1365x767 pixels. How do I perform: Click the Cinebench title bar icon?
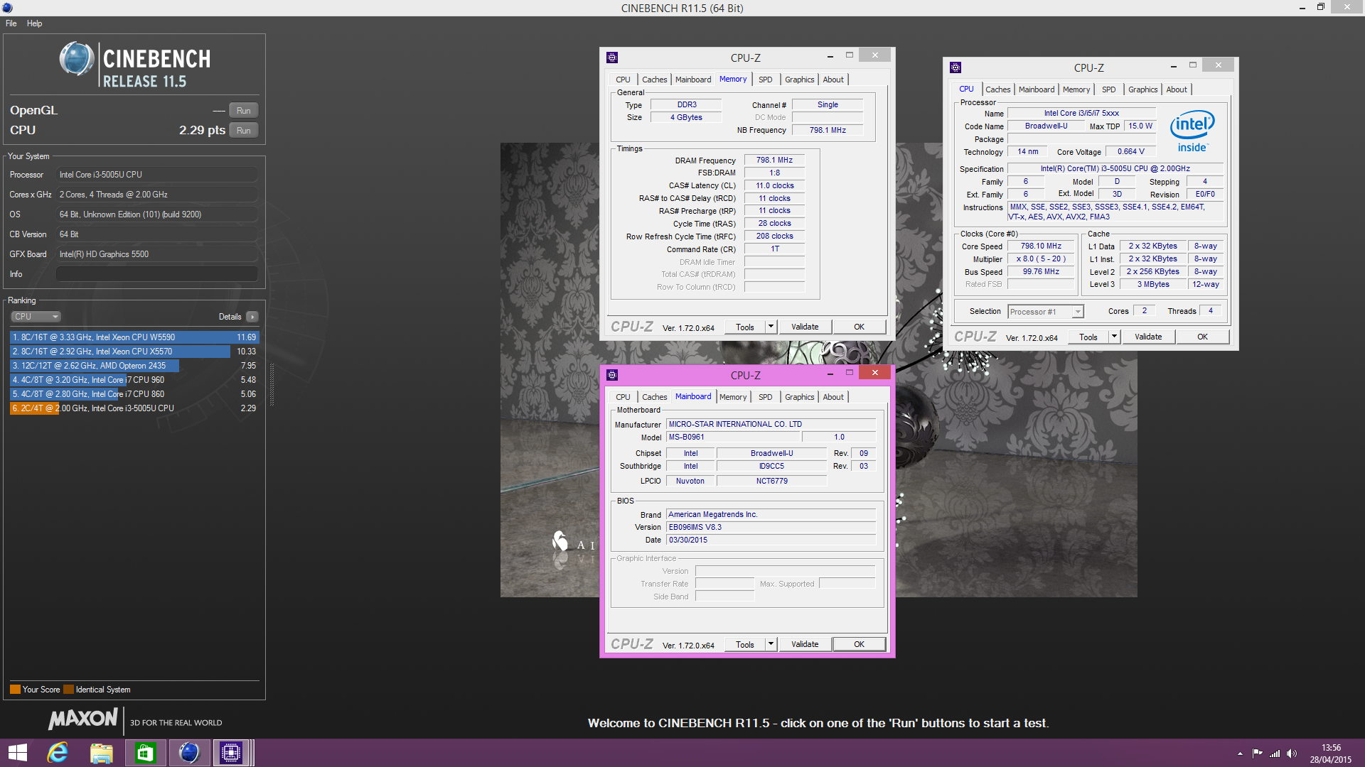7,8
